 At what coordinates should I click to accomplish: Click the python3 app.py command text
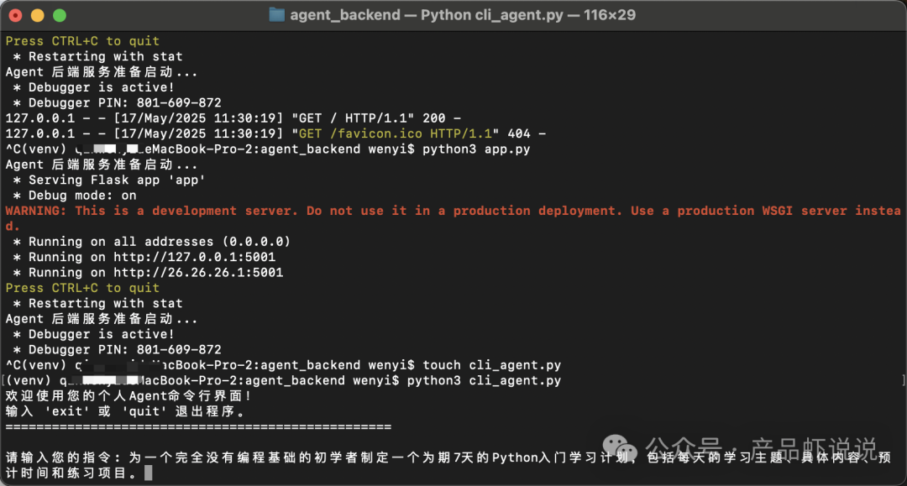pyautogui.click(x=476, y=149)
